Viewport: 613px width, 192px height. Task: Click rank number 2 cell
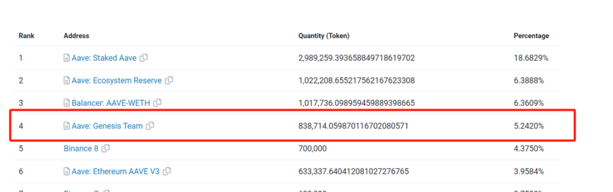click(21, 80)
